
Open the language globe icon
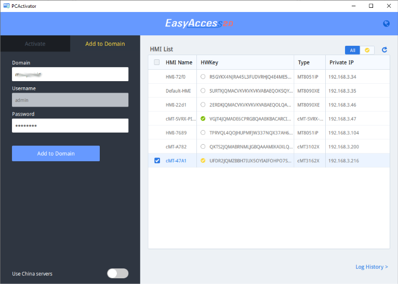(386, 23)
